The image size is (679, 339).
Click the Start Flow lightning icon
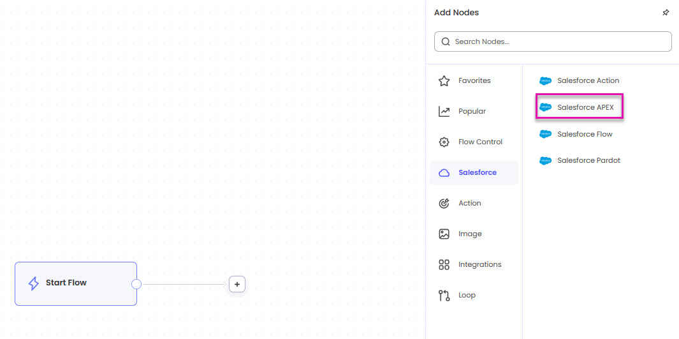pos(33,283)
